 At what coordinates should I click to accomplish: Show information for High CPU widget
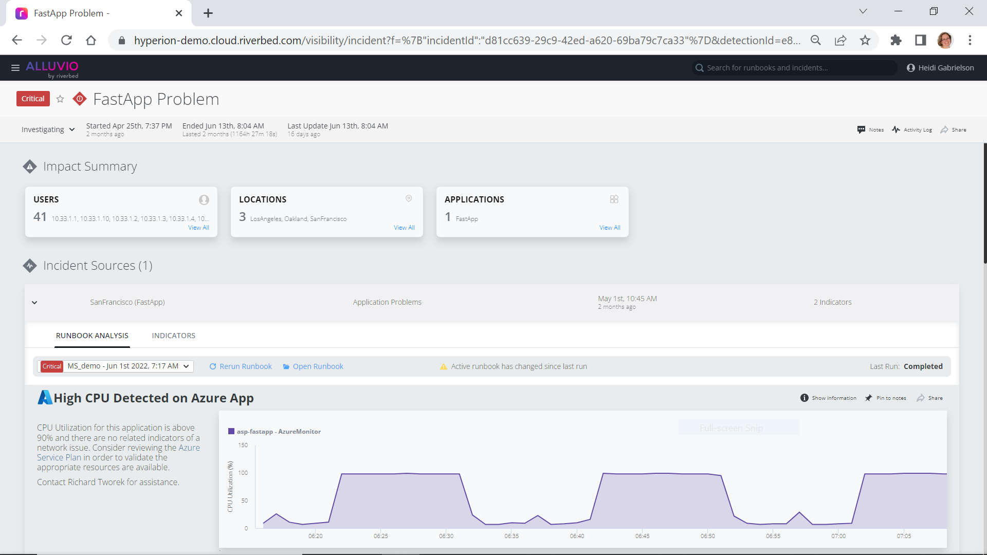[x=828, y=398]
